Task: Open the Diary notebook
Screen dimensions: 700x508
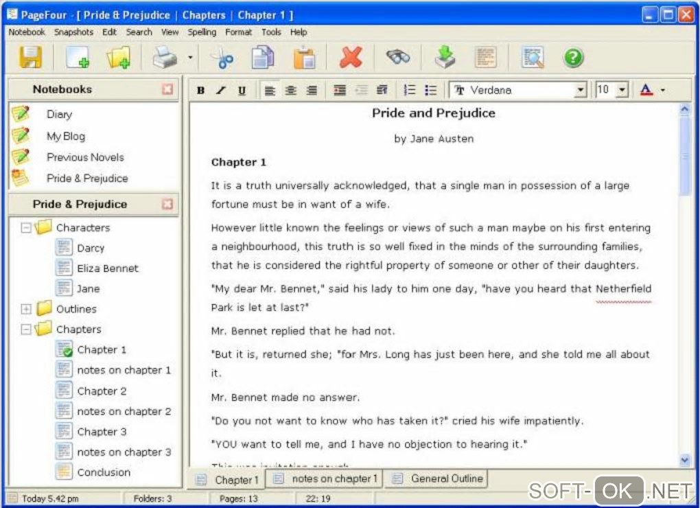Action: click(59, 114)
